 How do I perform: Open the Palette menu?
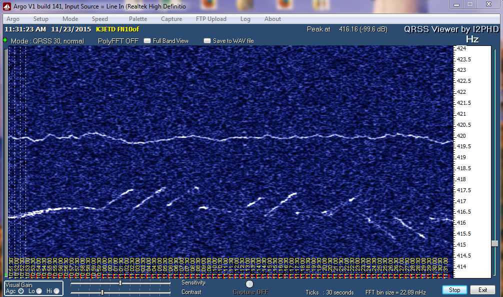[x=138, y=19]
